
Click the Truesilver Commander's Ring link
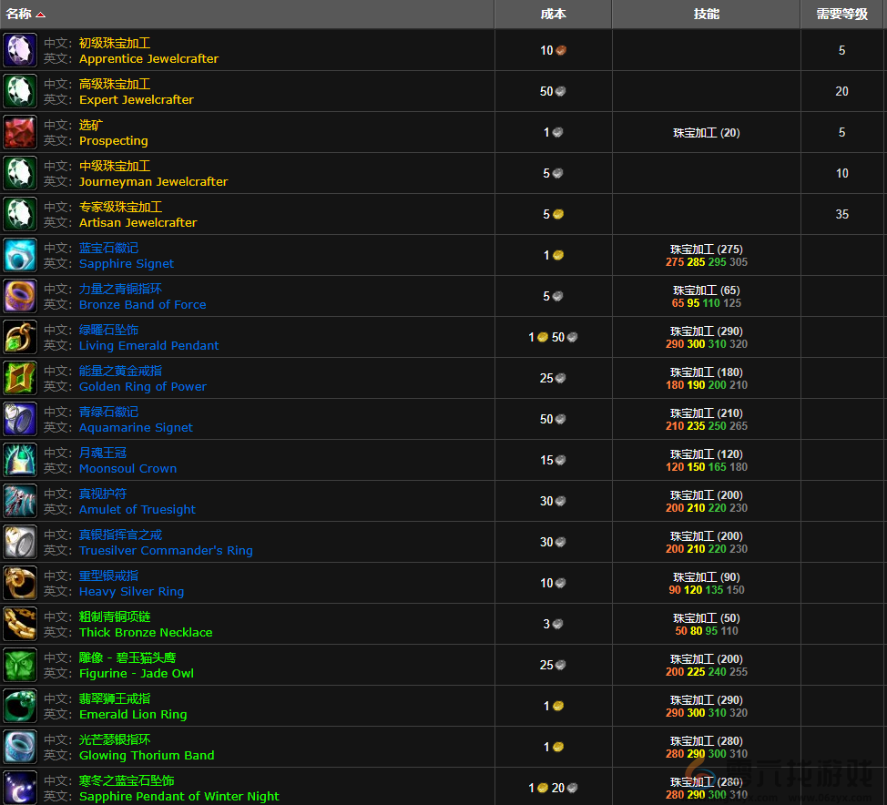click(x=166, y=551)
